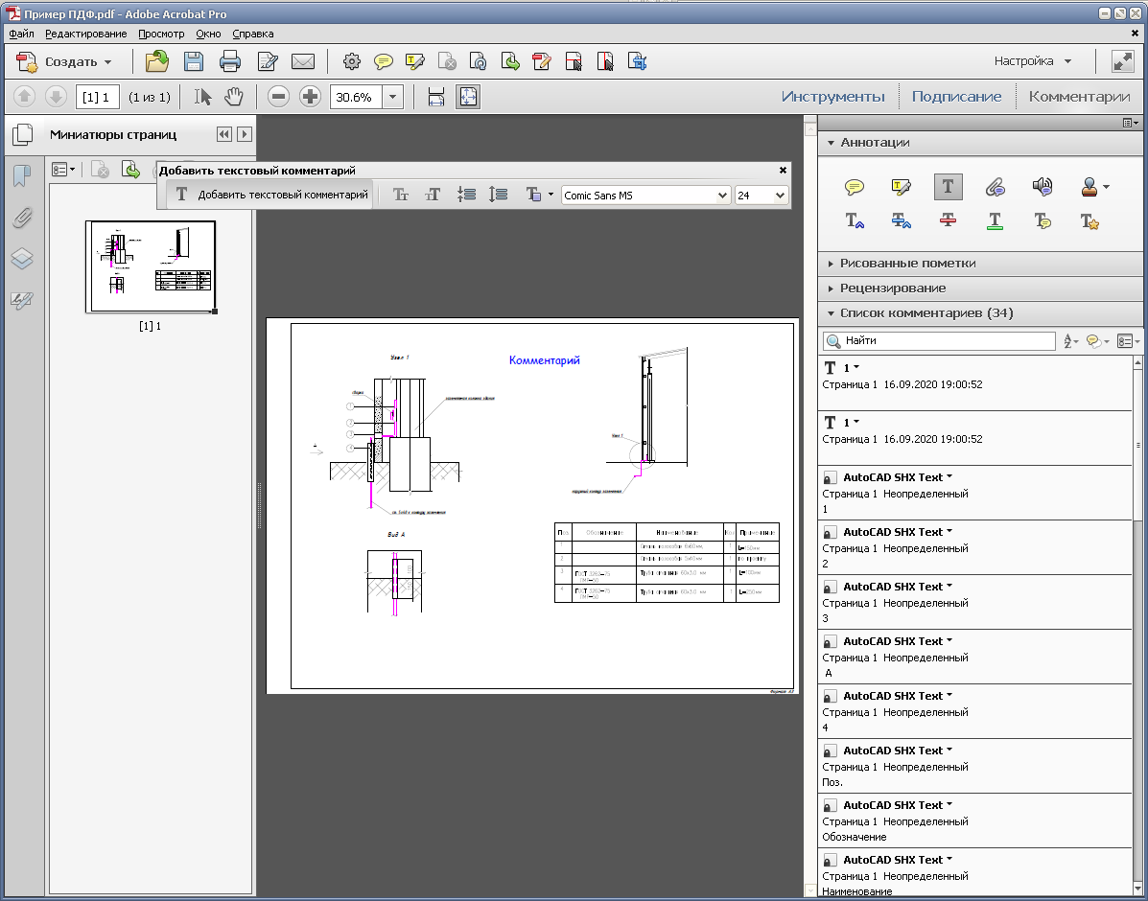Select the underline text annotation tool
The width and height of the screenshot is (1148, 901).
point(995,220)
